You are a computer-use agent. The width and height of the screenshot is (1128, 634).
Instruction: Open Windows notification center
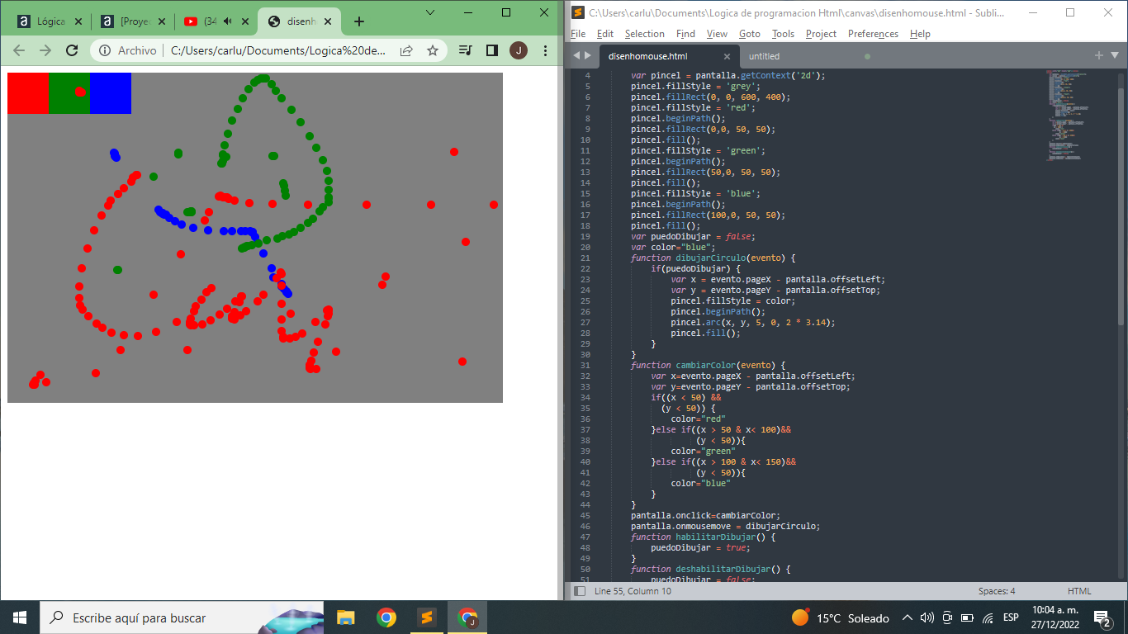[x=1102, y=617]
